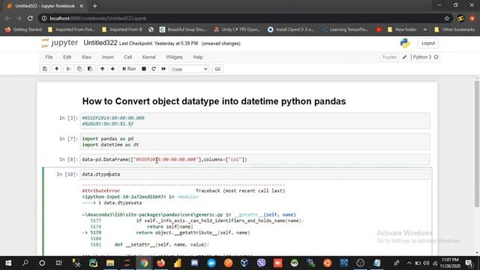480x270 pixels.
Task: Open the View menu
Action: tap(86, 57)
